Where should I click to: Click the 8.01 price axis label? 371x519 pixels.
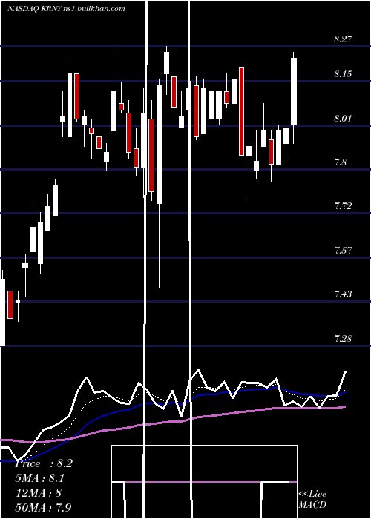(x=343, y=118)
